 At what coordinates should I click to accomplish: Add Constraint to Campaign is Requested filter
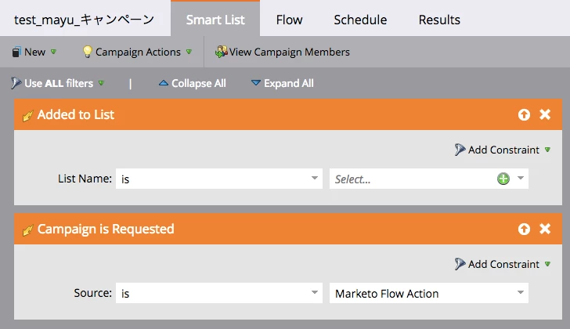click(x=503, y=264)
